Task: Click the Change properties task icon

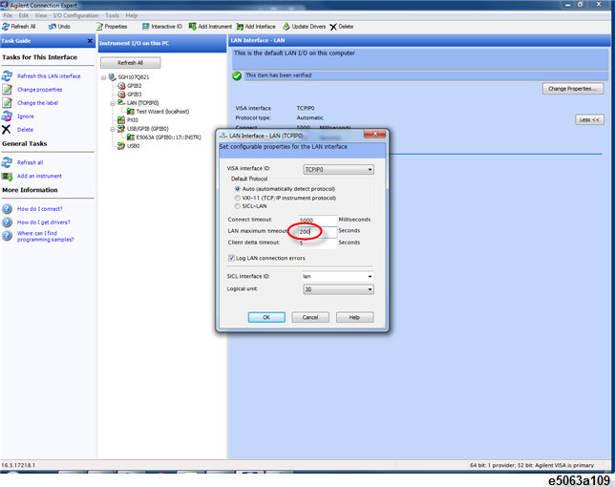Action: tap(7, 90)
